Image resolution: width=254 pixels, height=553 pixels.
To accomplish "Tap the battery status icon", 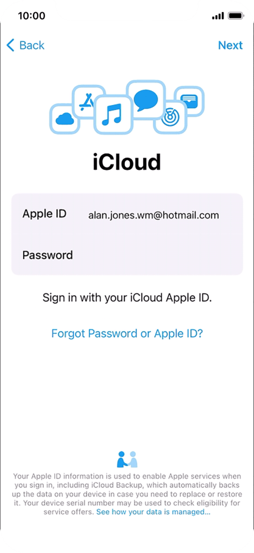I will click(236, 16).
